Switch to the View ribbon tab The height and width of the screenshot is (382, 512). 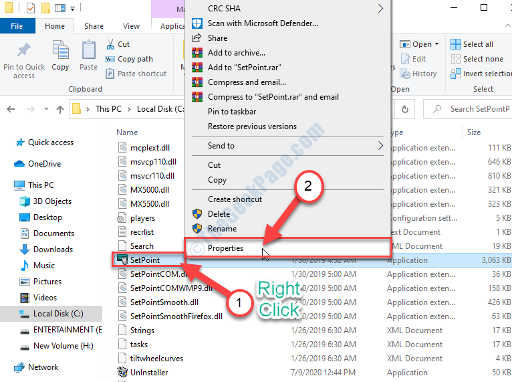click(x=132, y=26)
